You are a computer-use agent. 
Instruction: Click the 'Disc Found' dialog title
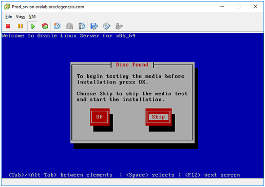132,65
